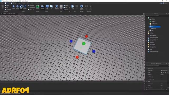
Task: Activate the Select tool
Action: [x=13, y=7]
